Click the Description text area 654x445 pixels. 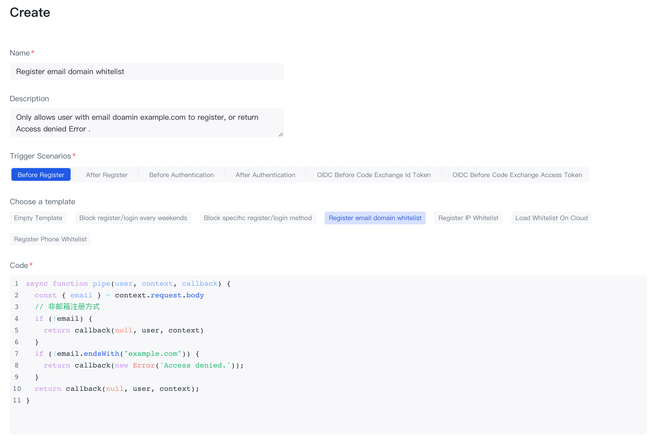point(146,123)
